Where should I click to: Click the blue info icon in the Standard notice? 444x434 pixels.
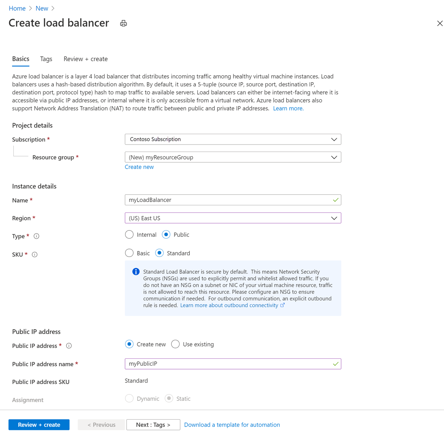pos(136,272)
